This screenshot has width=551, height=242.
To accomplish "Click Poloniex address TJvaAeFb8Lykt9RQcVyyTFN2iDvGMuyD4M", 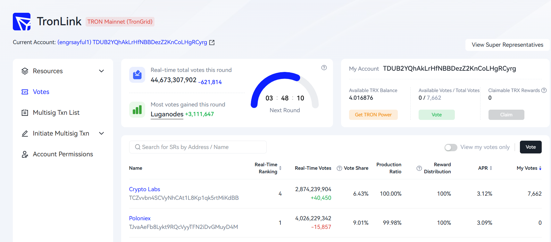I will (184, 227).
